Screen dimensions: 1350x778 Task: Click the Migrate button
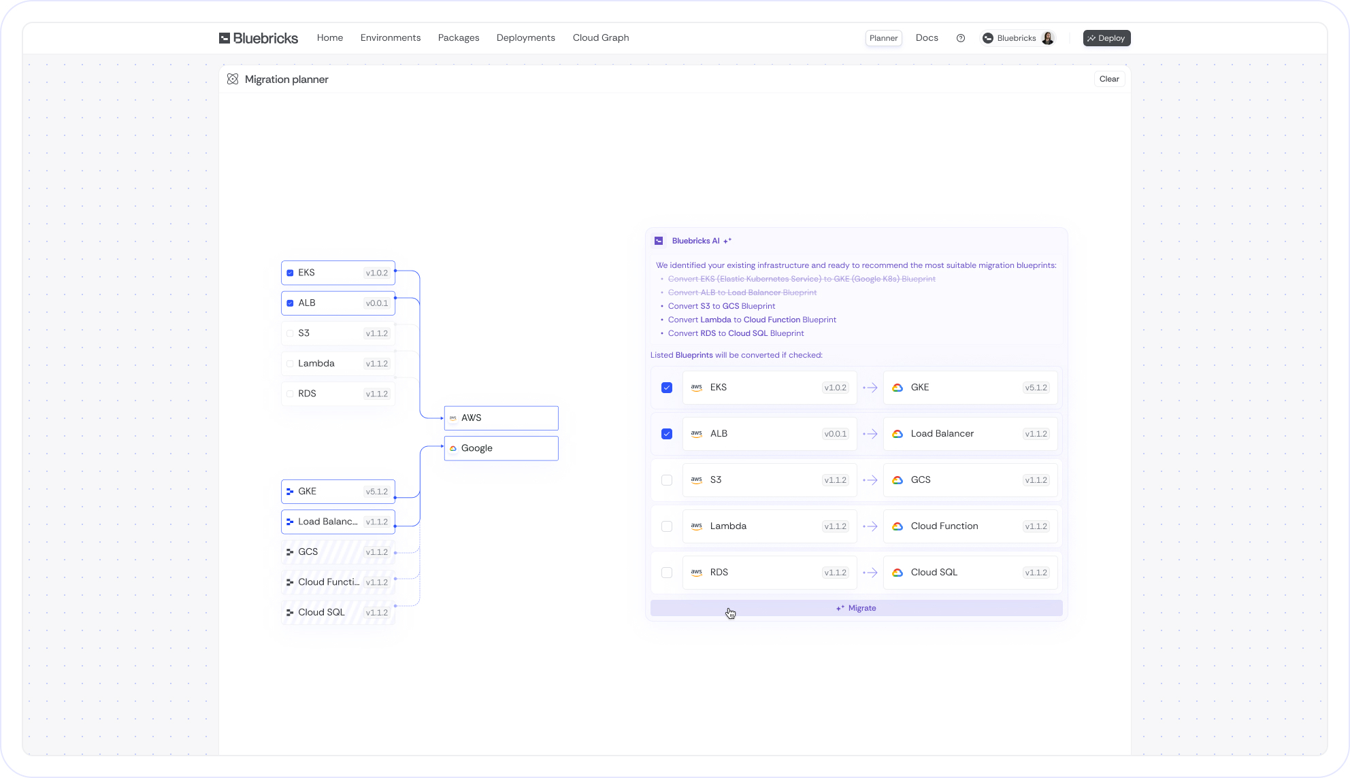click(x=856, y=608)
